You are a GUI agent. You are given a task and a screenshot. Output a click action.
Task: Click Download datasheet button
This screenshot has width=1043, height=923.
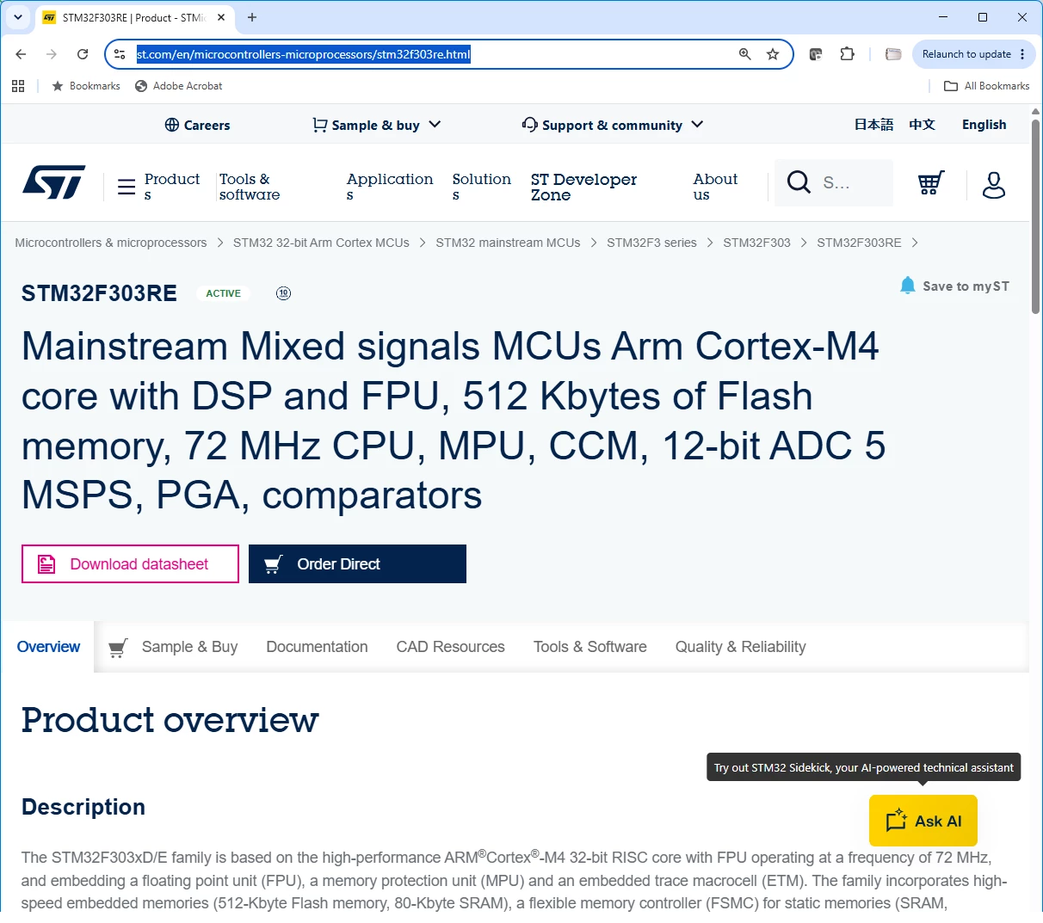(130, 563)
